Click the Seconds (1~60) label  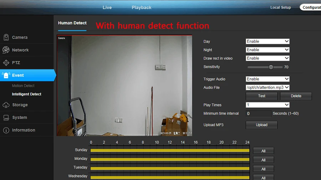pos(286,113)
